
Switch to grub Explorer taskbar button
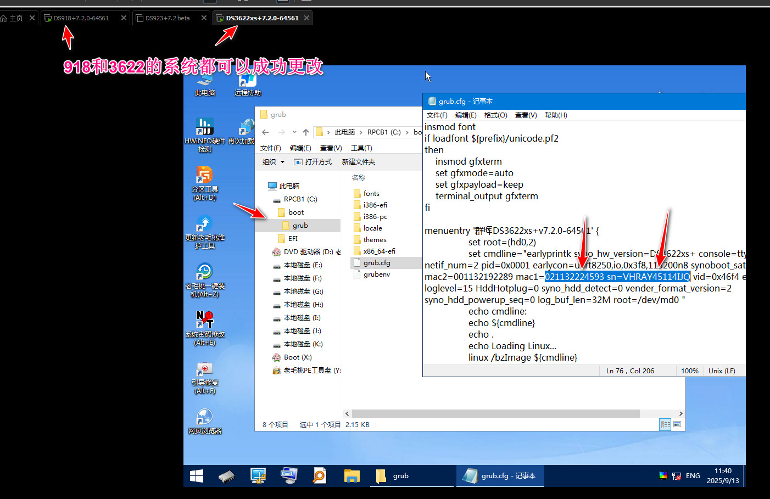(411, 476)
